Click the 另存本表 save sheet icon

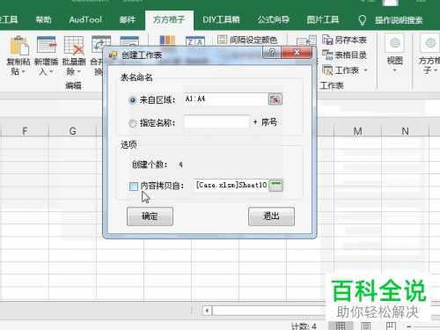[x=327, y=40]
